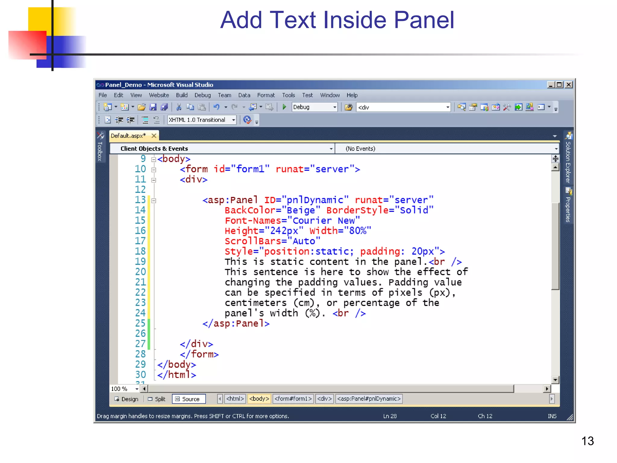This screenshot has width=617, height=463.
Task: Select Source view mode
Action: click(x=189, y=399)
